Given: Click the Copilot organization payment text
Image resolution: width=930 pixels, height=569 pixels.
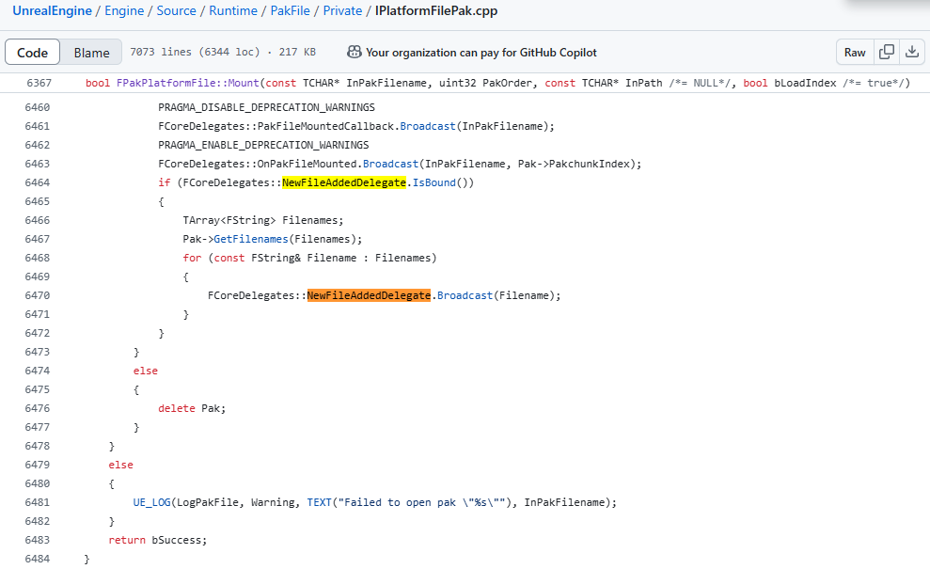Looking at the screenshot, I should click(481, 53).
